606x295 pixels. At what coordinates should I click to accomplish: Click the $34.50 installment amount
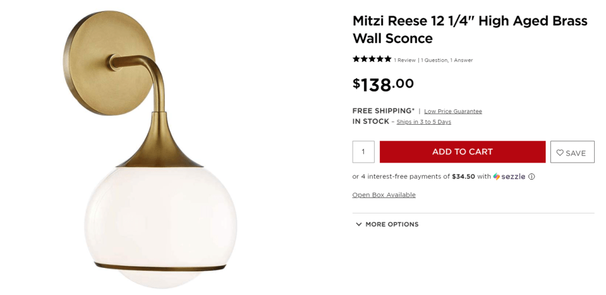pos(463,176)
